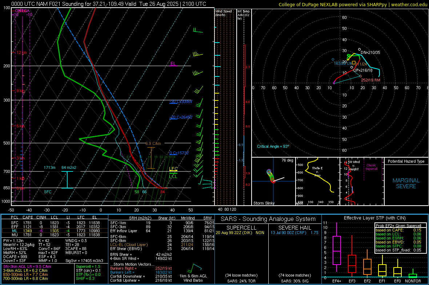Click the storm slinky colored circles
The width and height of the screenshot is (429, 285).
tap(270, 175)
